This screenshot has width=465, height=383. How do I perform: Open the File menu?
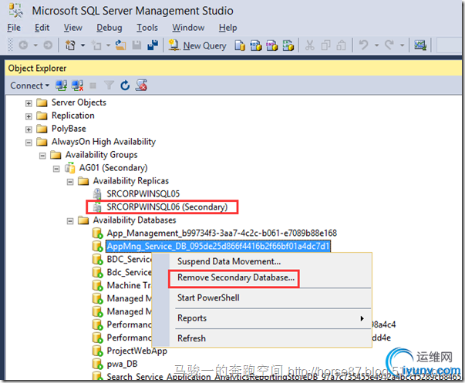[14, 28]
